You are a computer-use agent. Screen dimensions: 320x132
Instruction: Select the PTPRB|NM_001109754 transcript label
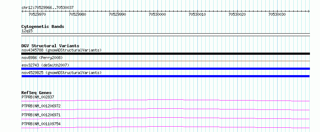(41, 124)
